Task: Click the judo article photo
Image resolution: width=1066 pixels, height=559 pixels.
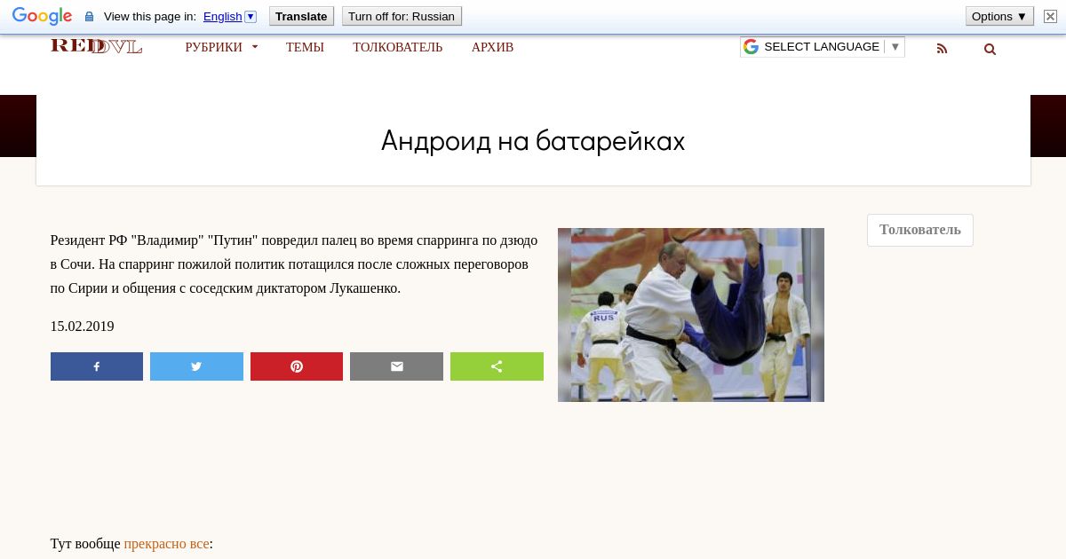Action: (691, 315)
